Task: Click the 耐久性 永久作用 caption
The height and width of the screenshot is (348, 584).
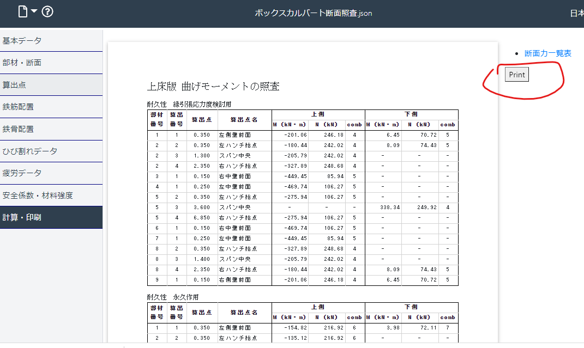Action: click(173, 297)
